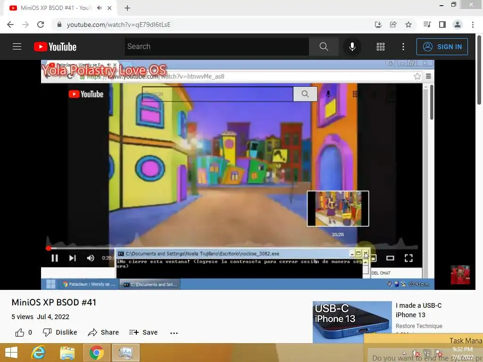The height and width of the screenshot is (362, 483).
Task: Select the MiniOS XP BSOD #41 tab
Action: point(60,8)
